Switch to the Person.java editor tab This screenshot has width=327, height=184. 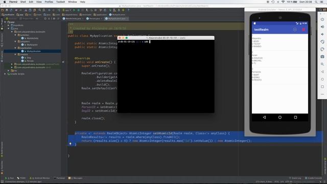coord(94,18)
